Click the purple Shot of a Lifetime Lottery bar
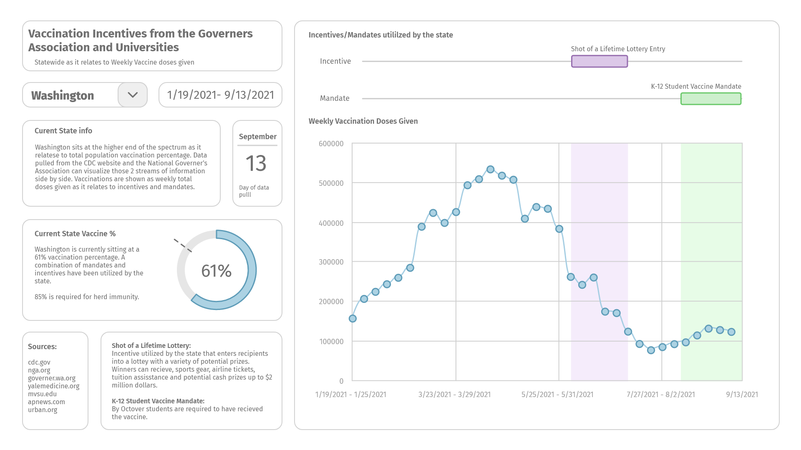This screenshot has height=450, width=801. tap(599, 61)
